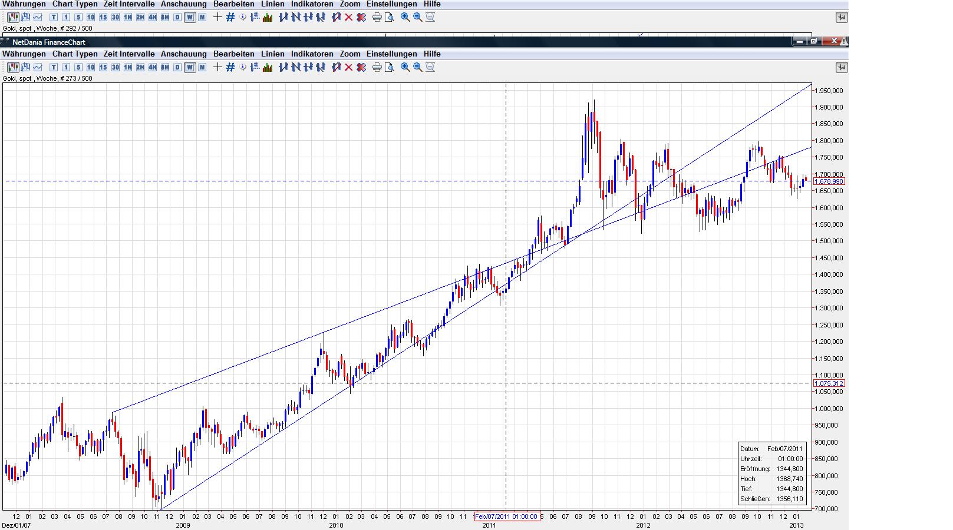The width and height of the screenshot is (953, 530).
Task: Set front chart interval to 1H
Action: point(128,67)
